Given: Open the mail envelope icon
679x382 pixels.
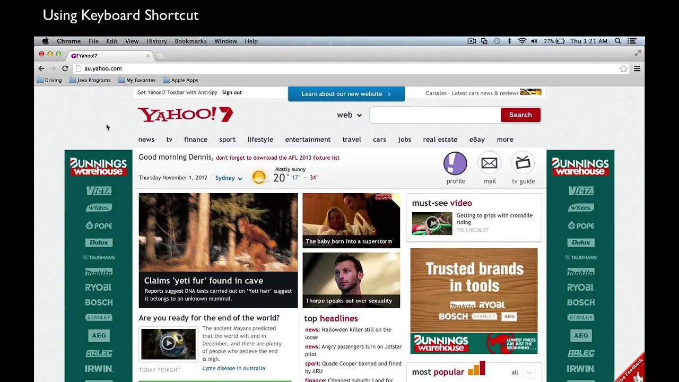Looking at the screenshot, I should (489, 163).
